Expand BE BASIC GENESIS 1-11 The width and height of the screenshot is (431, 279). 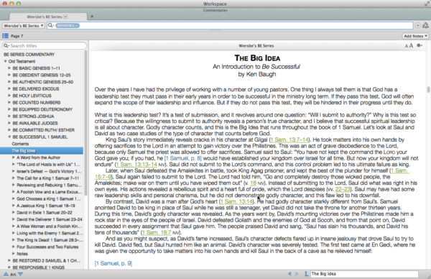click(x=9, y=68)
